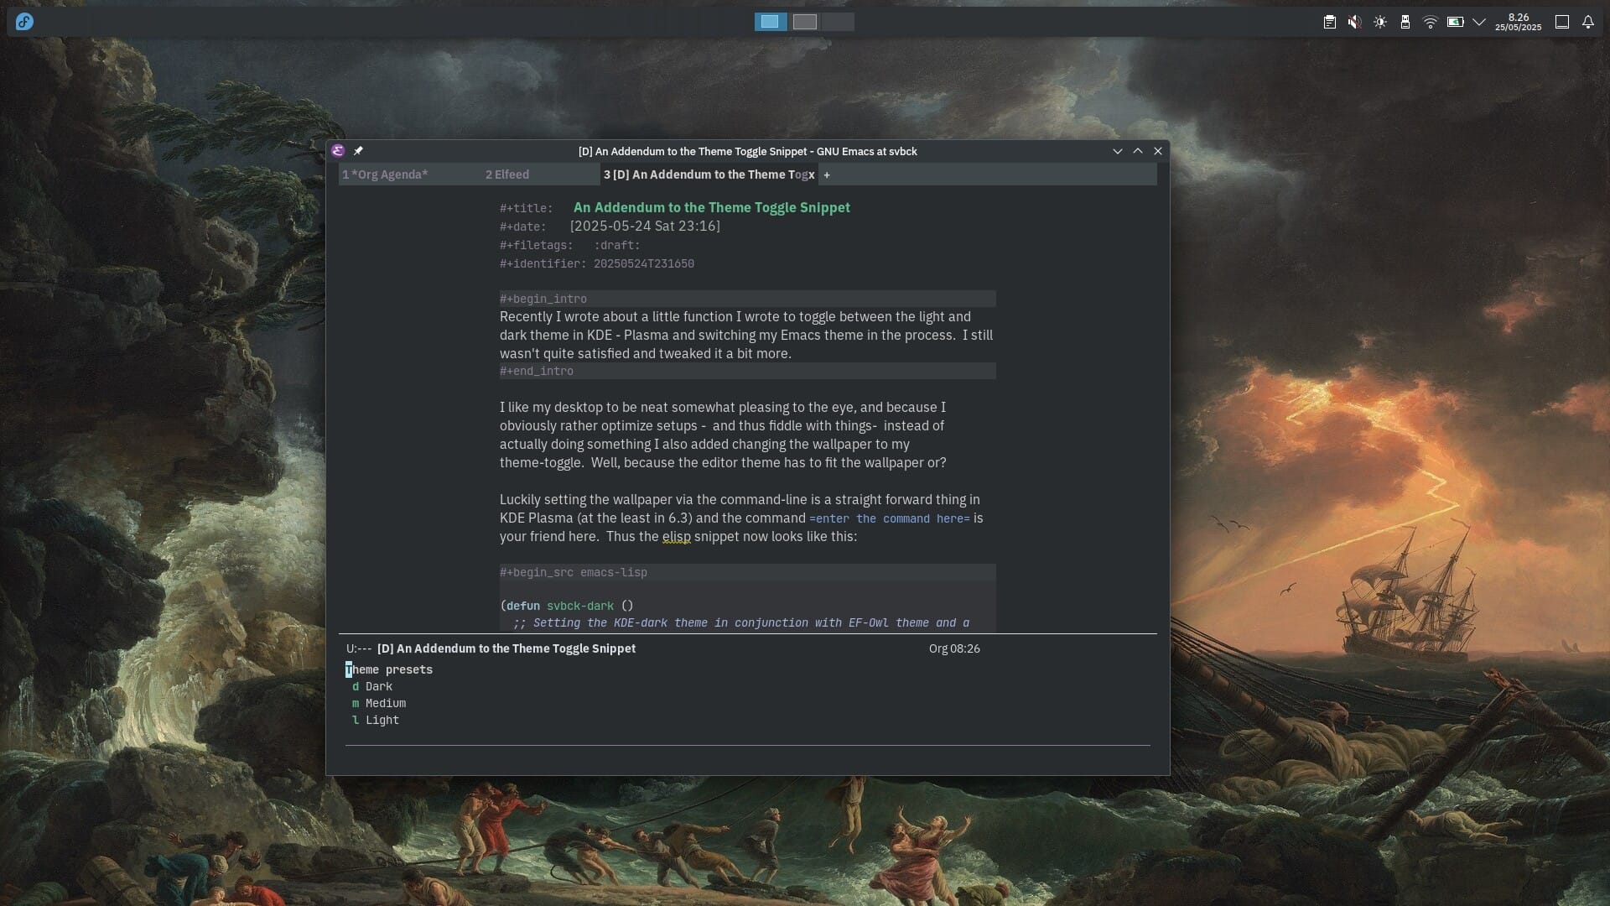Switch to the Elfeed tab
The width and height of the screenshot is (1610, 906).
tap(507, 174)
